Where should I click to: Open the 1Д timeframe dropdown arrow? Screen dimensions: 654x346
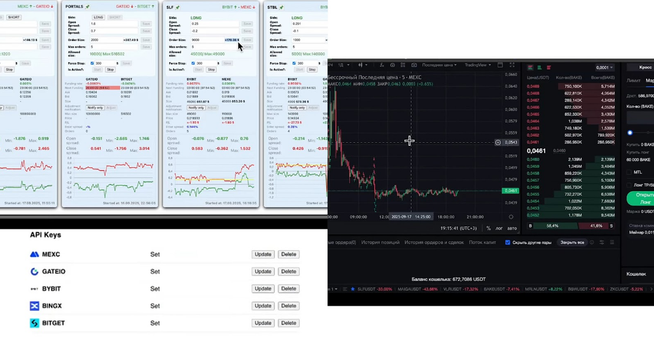pyautogui.click(x=347, y=65)
